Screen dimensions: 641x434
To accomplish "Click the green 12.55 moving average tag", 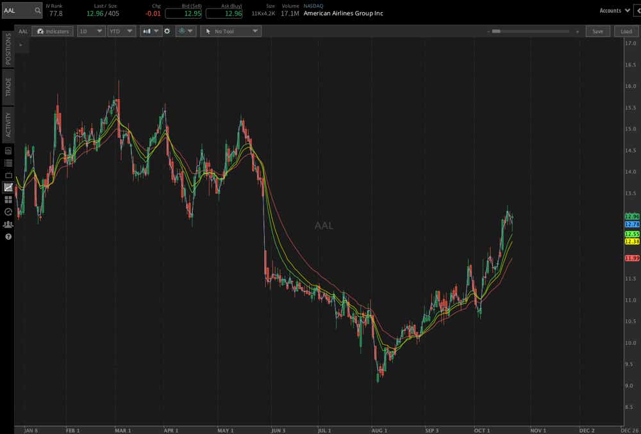I will [x=632, y=234].
